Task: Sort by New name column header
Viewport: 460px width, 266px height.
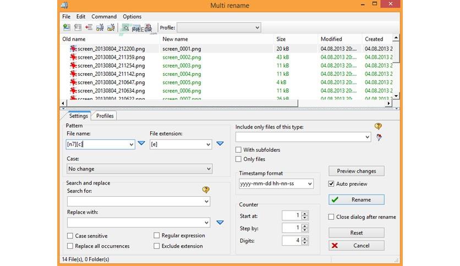Action: [x=217, y=39]
